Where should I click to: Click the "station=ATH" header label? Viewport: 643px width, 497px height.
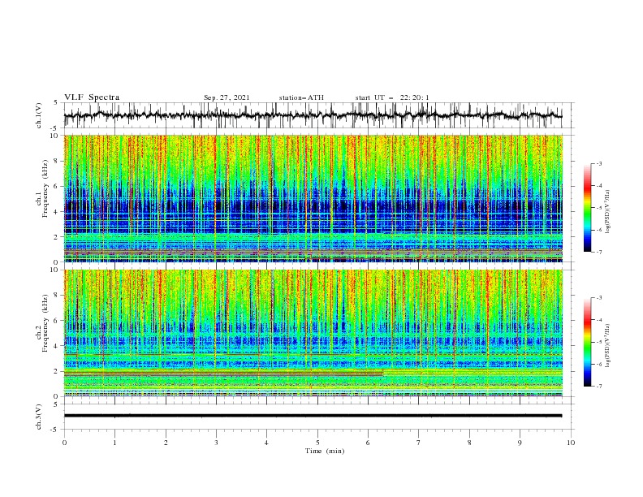coord(301,97)
